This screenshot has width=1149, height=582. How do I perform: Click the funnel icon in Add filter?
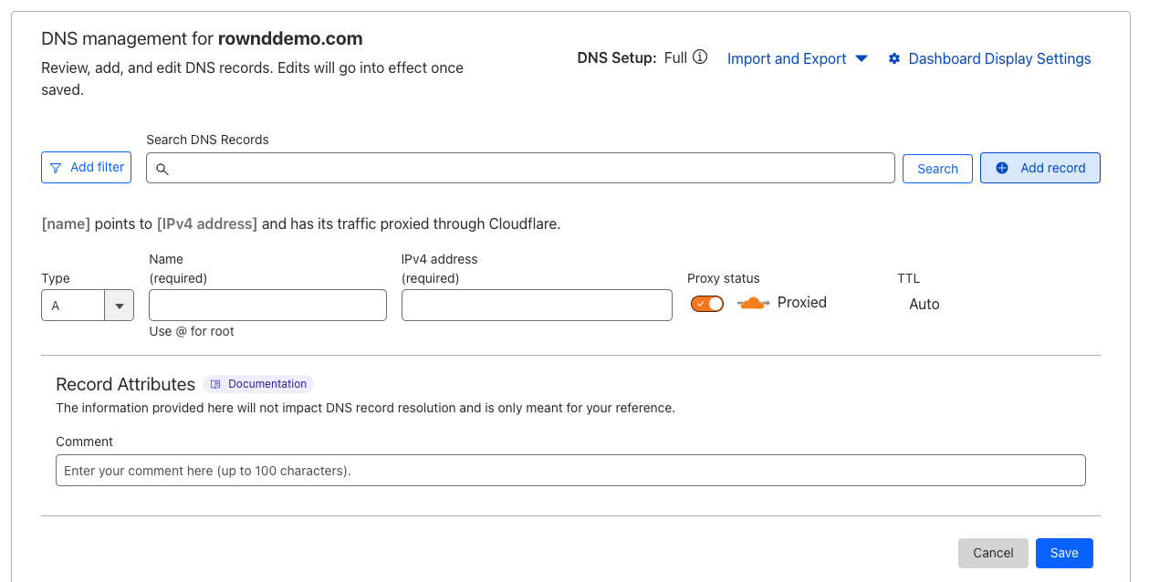57,168
